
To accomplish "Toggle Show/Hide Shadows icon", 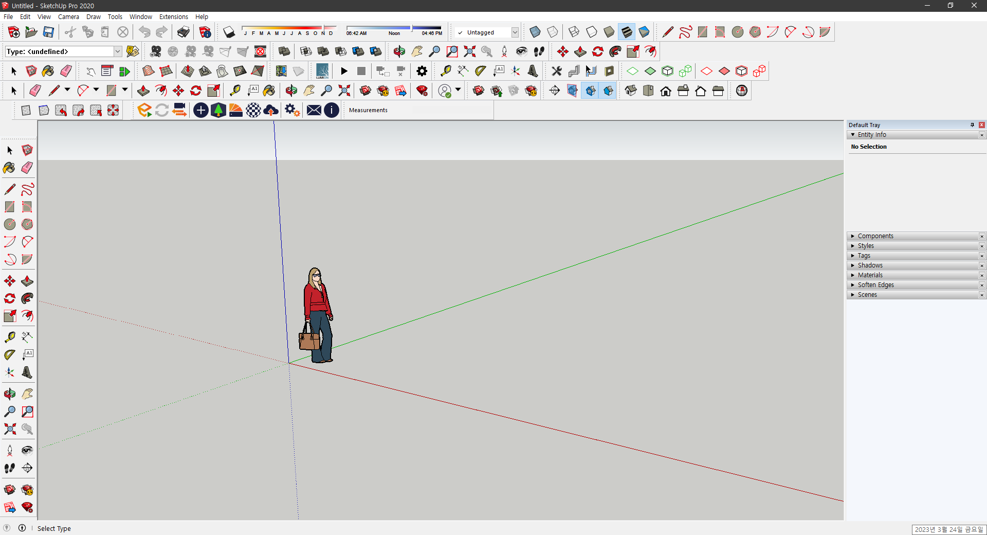I will coord(229,32).
